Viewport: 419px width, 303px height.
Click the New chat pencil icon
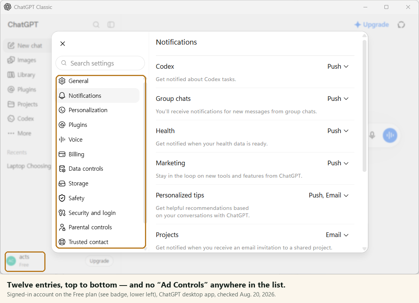(x=11, y=46)
